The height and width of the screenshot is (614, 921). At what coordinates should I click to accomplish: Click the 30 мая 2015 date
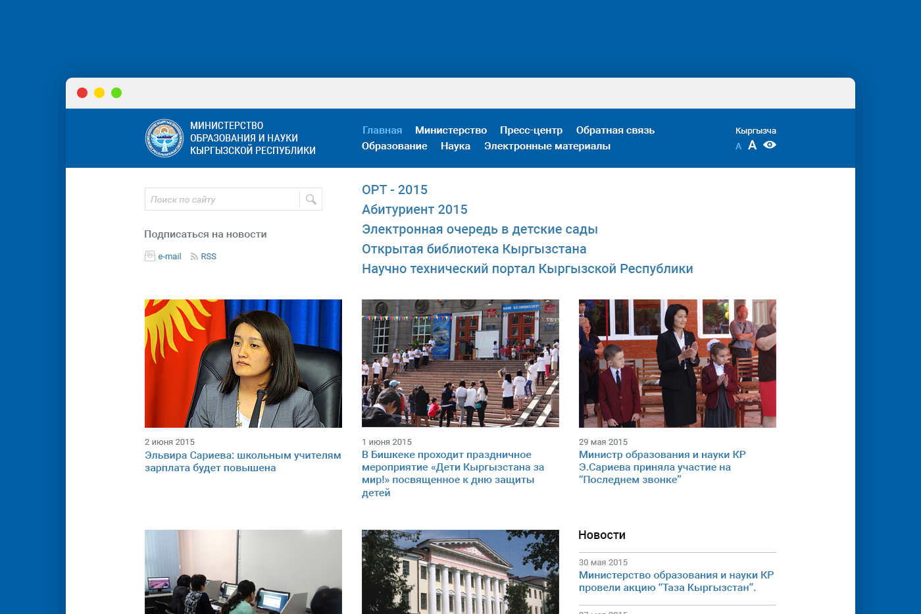[603, 562]
